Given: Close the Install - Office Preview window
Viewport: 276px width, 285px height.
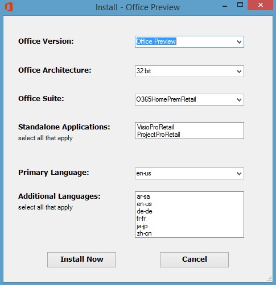Looking at the screenshot, I should coord(261,5).
